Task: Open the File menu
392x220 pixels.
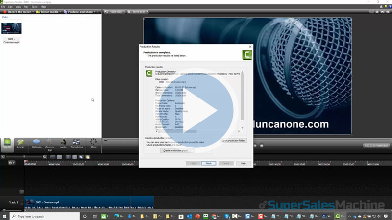Action: pos(3,7)
